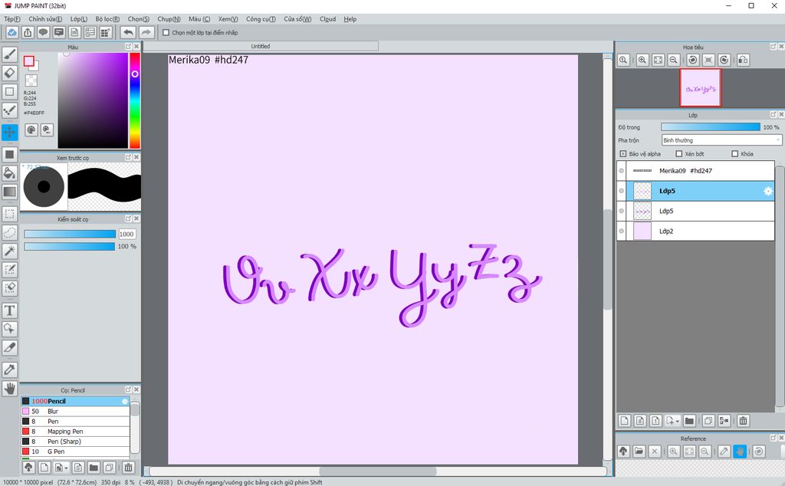785x486 pixels.
Task: Select the Mapping Pen brush
Action: pyautogui.click(x=75, y=432)
